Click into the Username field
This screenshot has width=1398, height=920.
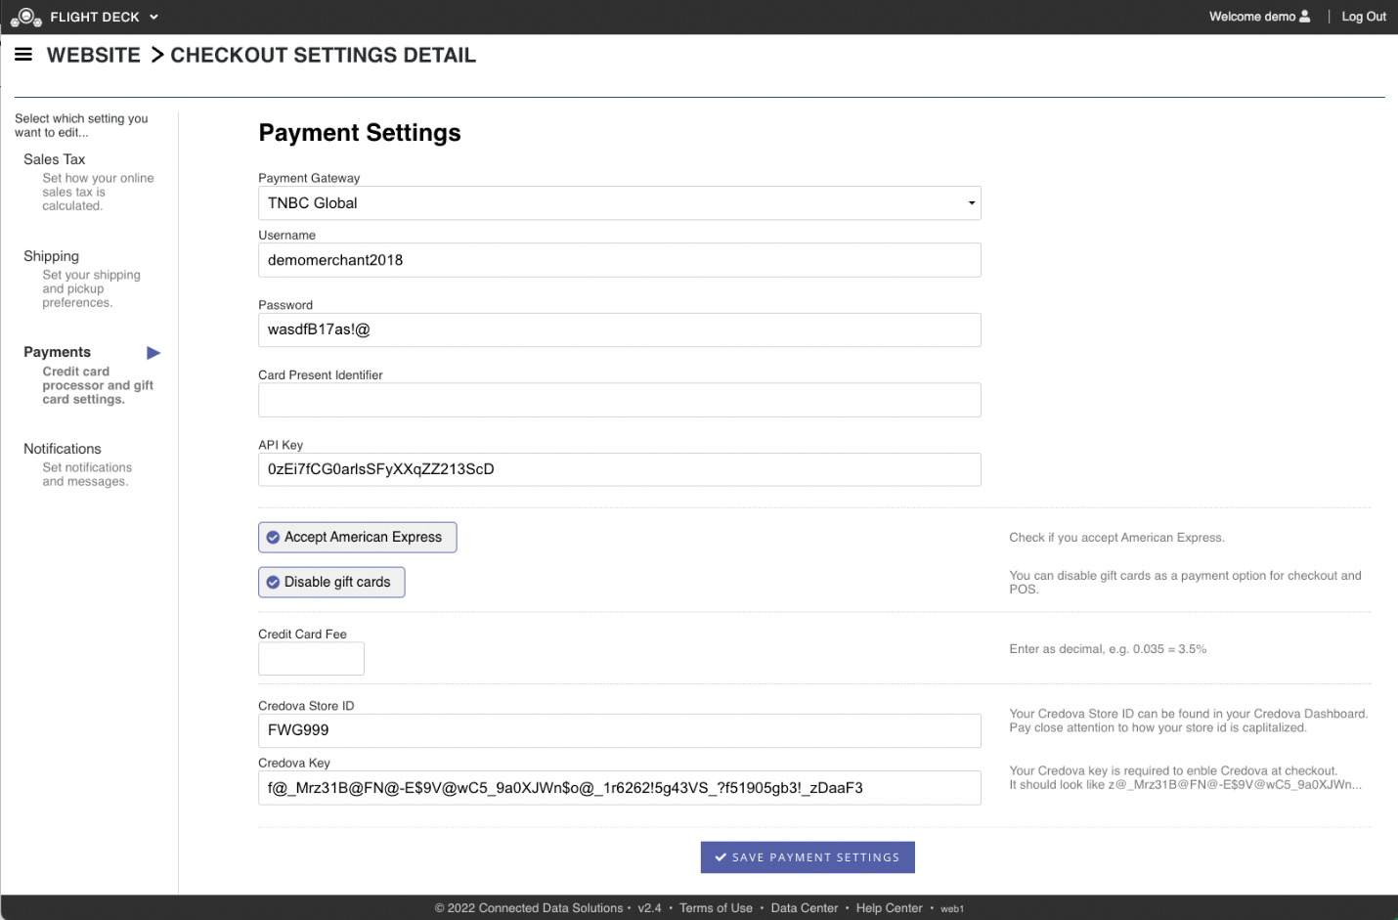(x=619, y=260)
